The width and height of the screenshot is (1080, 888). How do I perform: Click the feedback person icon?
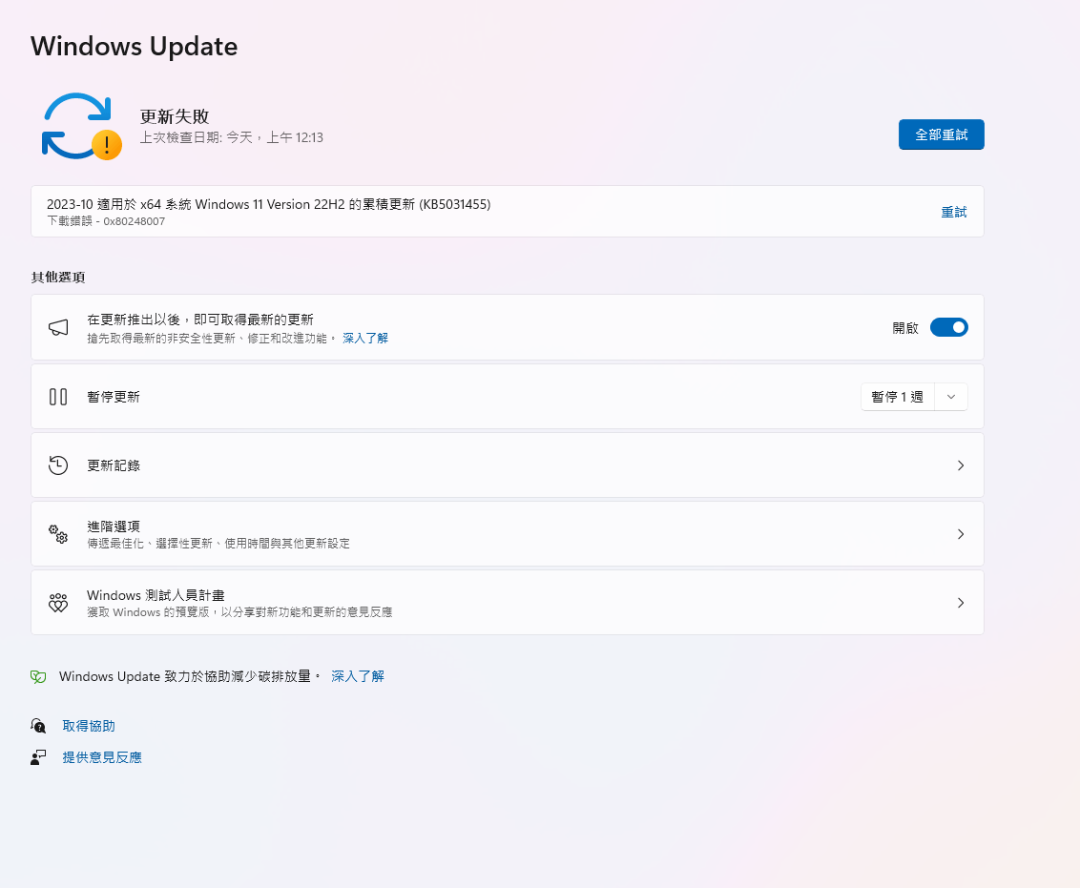(38, 757)
